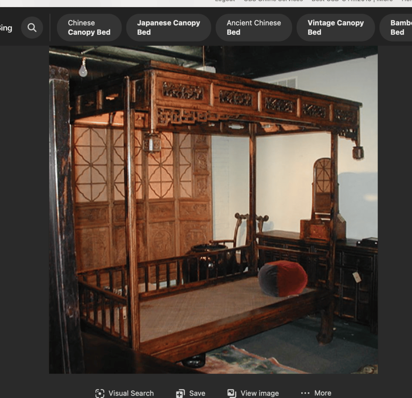
Task: Click the View image label
Action: (260, 393)
